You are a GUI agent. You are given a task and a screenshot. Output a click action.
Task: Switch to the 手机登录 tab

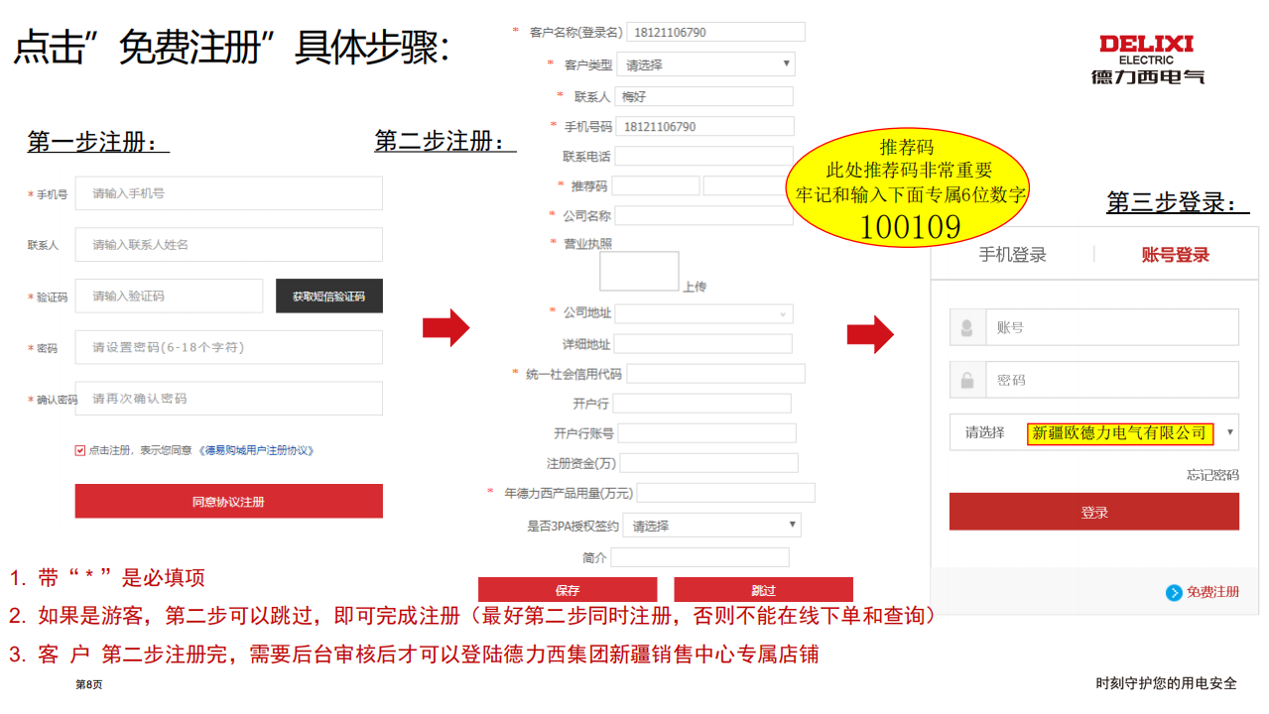pyautogui.click(x=1012, y=255)
